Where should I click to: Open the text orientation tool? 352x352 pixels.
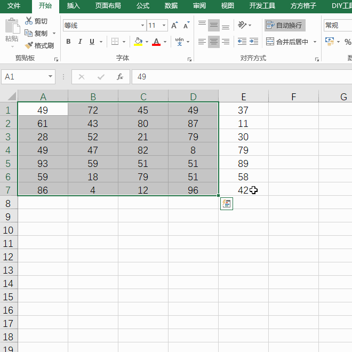pos(242,25)
